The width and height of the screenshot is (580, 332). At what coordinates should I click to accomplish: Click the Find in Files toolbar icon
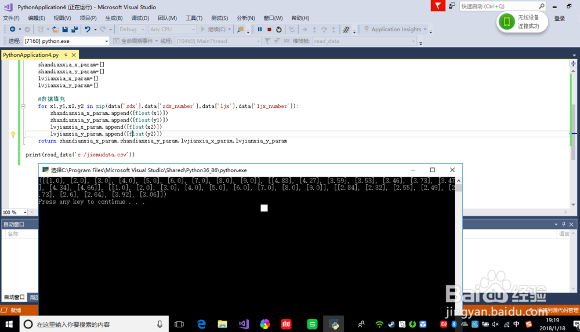(x=241, y=29)
